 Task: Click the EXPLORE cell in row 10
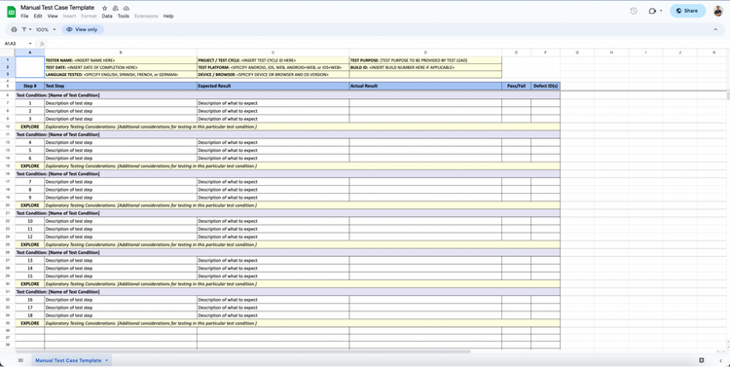click(x=30, y=127)
